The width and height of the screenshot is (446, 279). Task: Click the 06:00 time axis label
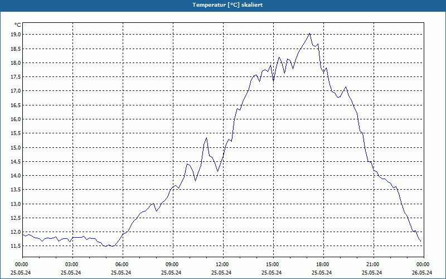(123, 264)
